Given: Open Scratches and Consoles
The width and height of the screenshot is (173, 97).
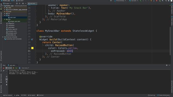Looking at the screenshot, I should coord(14,39).
